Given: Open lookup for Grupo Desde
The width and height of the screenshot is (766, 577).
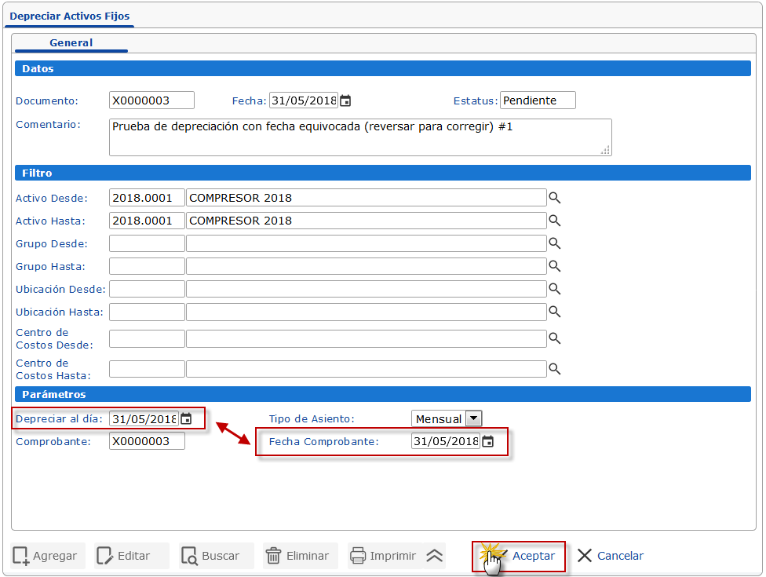Looking at the screenshot, I should tap(555, 243).
